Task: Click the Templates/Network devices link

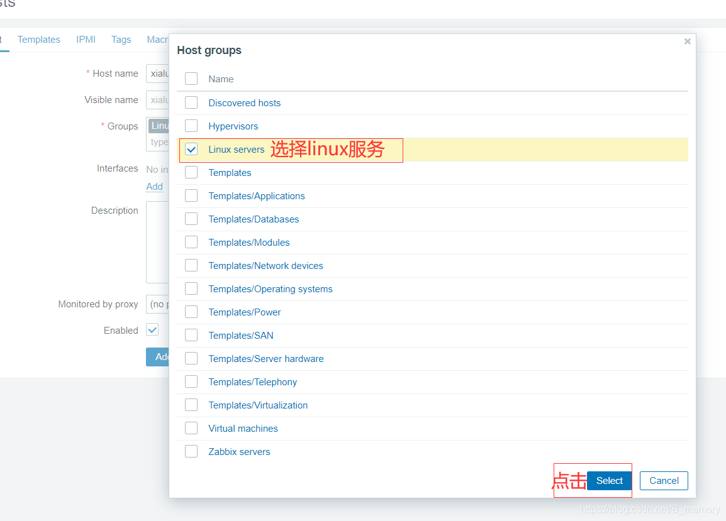Action: (265, 266)
